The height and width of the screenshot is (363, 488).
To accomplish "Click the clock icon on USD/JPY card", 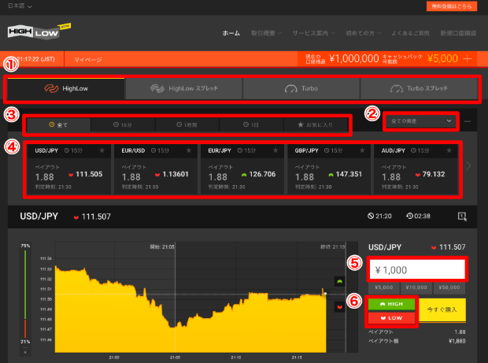I will (x=67, y=150).
